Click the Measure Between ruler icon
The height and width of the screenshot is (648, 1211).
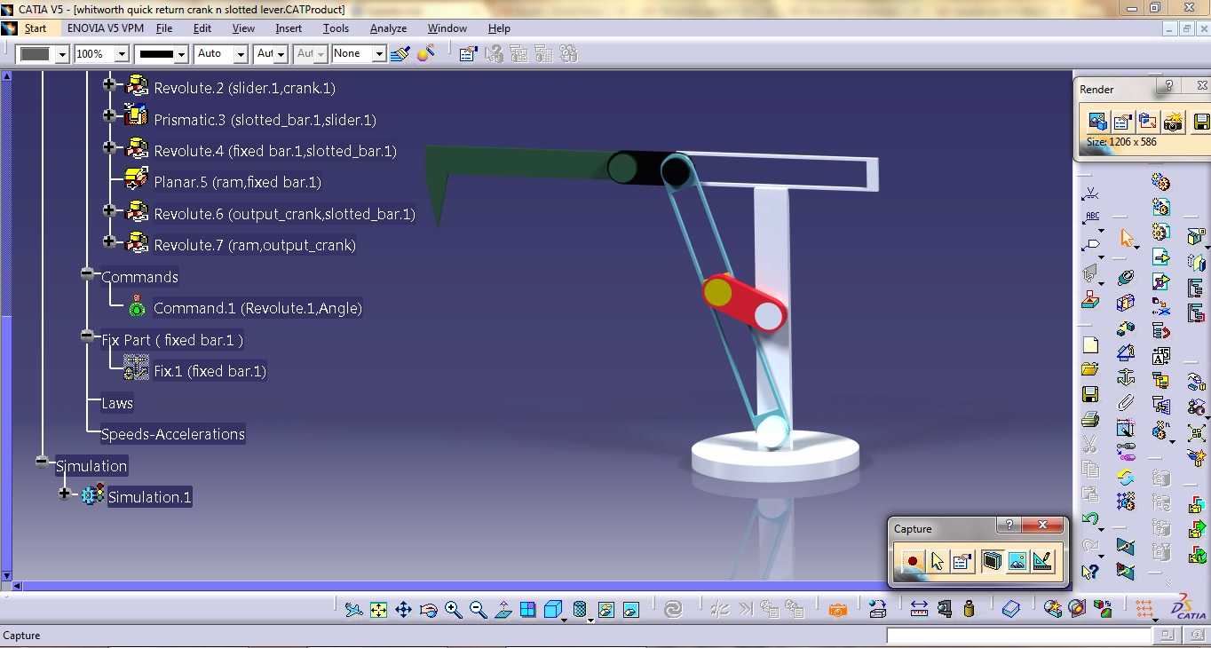coord(919,609)
